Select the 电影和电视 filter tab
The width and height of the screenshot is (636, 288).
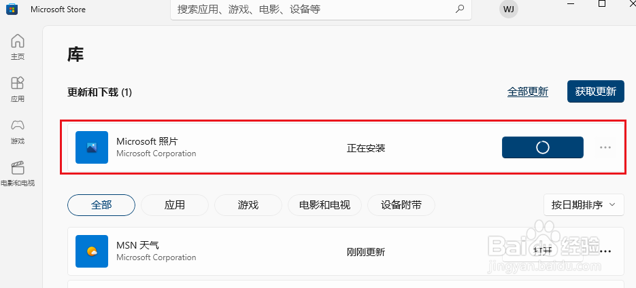324,205
